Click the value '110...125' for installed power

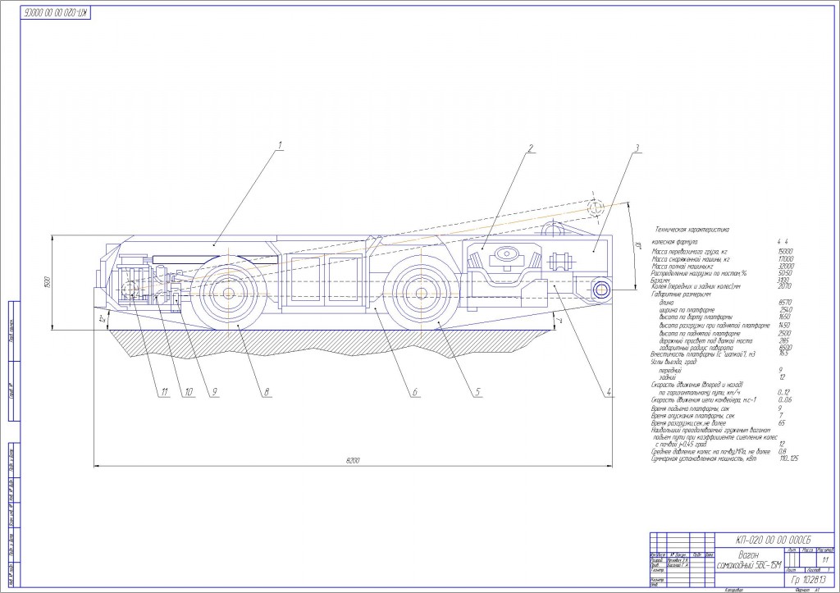(x=789, y=459)
